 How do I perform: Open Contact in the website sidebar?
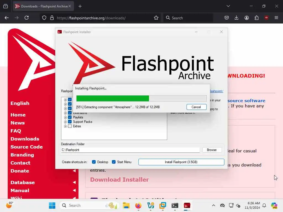[20, 163]
